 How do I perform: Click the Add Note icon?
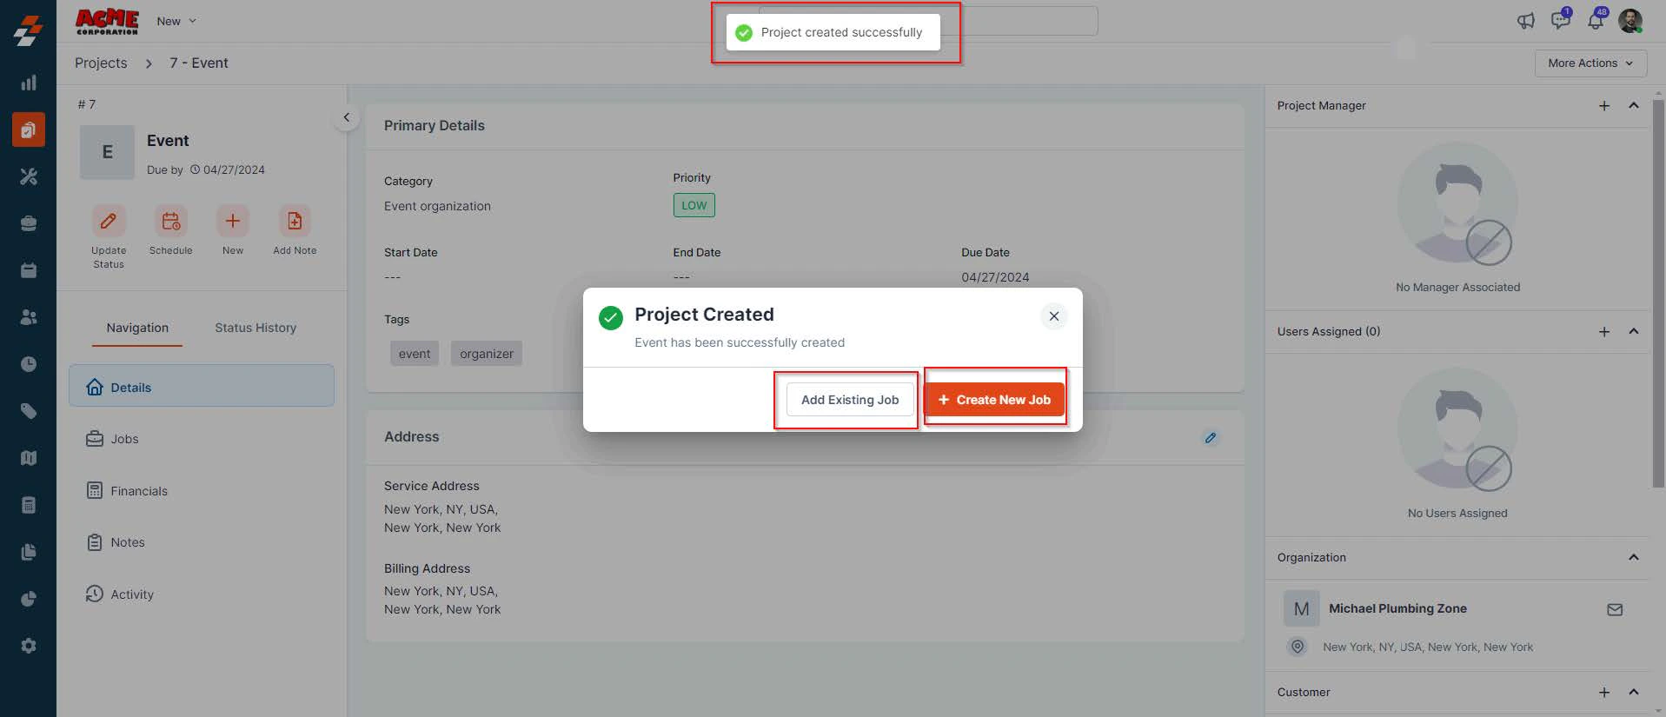pos(295,221)
